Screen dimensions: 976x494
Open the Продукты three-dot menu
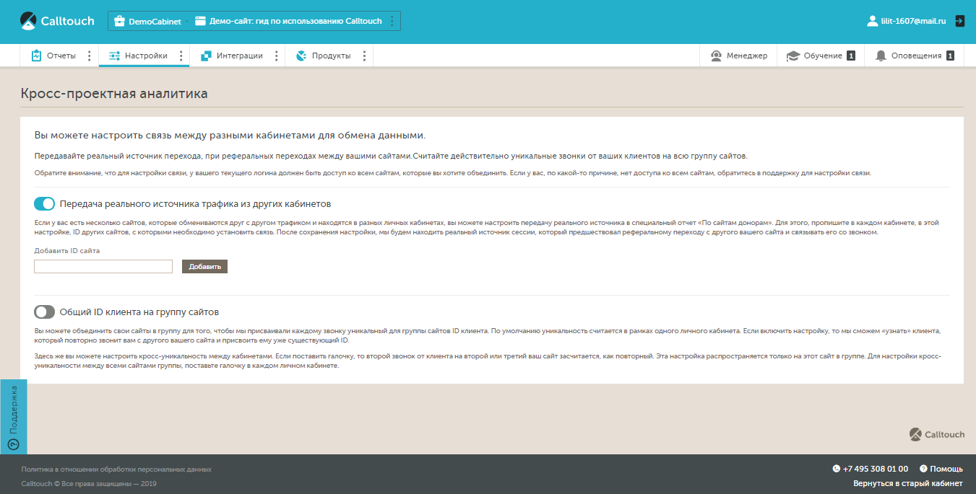coord(363,56)
